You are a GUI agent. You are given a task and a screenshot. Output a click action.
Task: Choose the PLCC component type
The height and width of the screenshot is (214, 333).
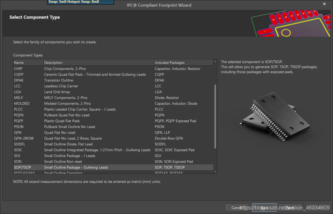point(19,109)
